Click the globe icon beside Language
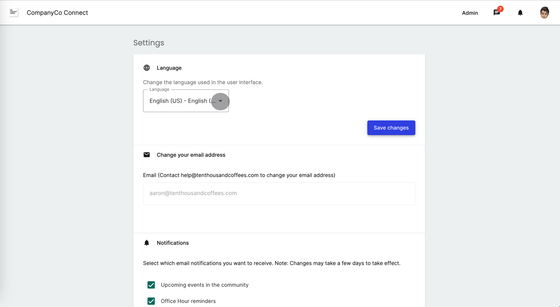The height and width of the screenshot is (307, 560). tap(147, 68)
